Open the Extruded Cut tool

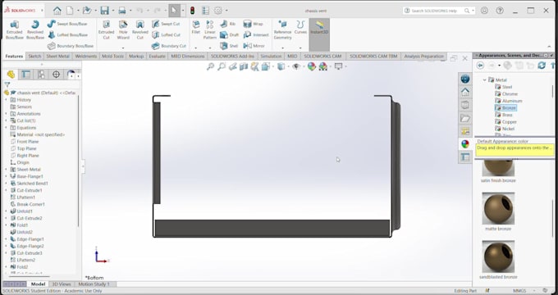[x=106, y=29]
